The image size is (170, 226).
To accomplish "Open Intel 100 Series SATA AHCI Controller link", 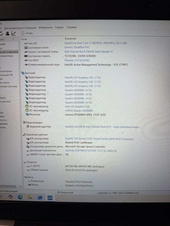I will (99, 139).
